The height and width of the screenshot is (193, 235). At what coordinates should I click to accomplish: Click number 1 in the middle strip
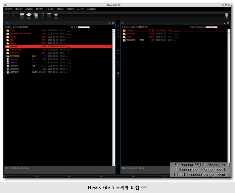coord(118,24)
